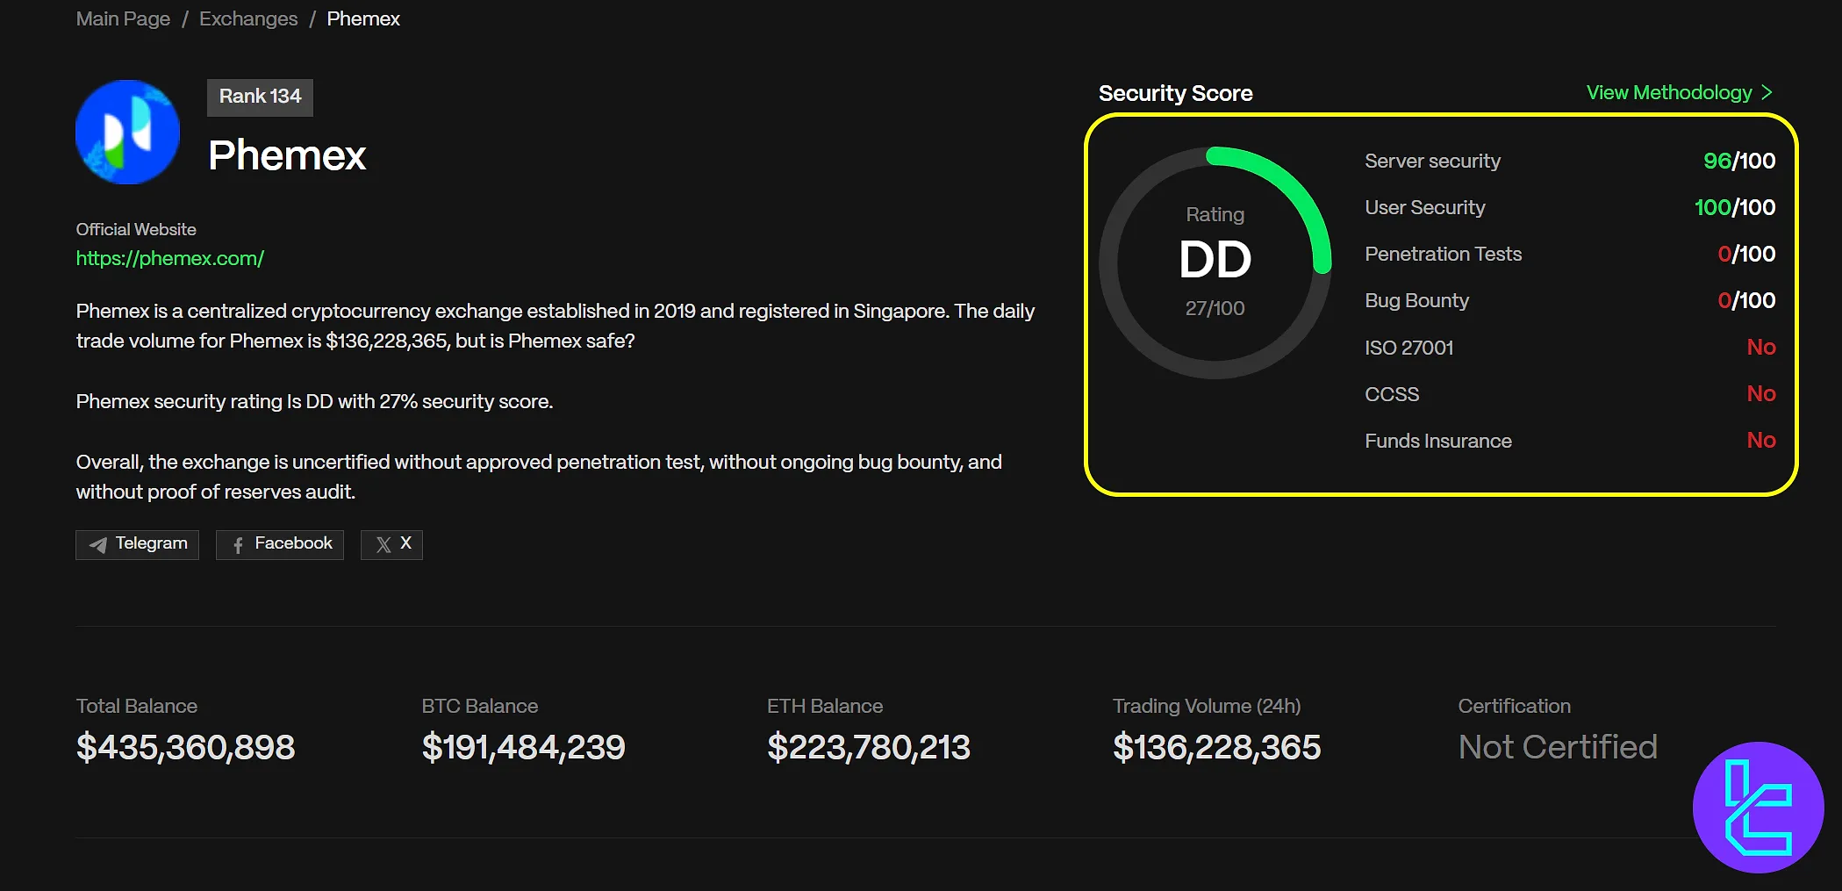Go to Main Page breadcrumb
1842x891 pixels.
tap(123, 19)
